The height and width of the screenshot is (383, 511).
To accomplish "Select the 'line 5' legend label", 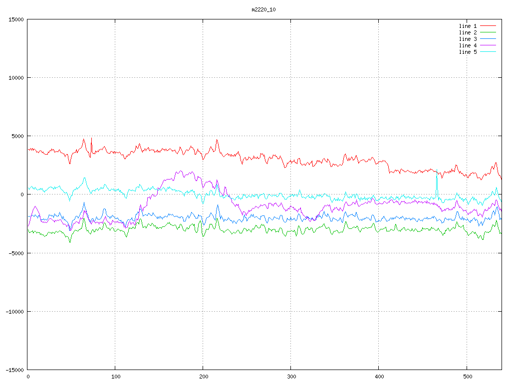I will pos(468,52).
